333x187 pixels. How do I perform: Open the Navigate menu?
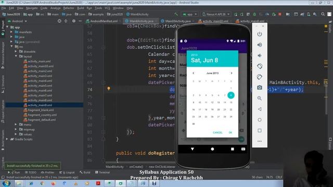[x=32, y=8]
